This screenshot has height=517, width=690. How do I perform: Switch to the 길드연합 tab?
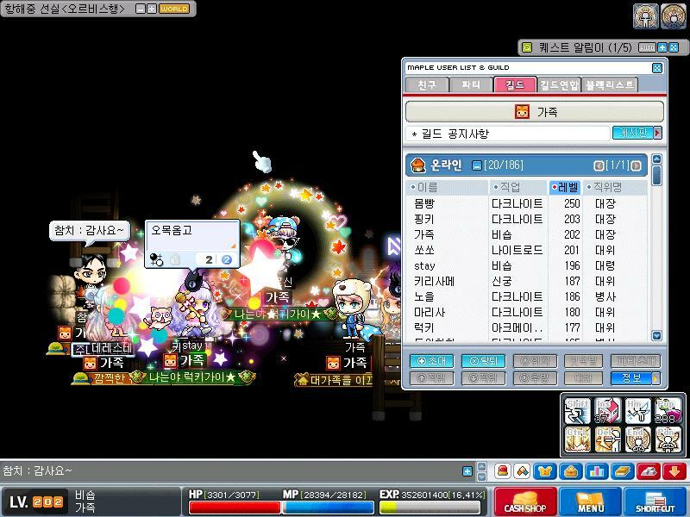559,84
